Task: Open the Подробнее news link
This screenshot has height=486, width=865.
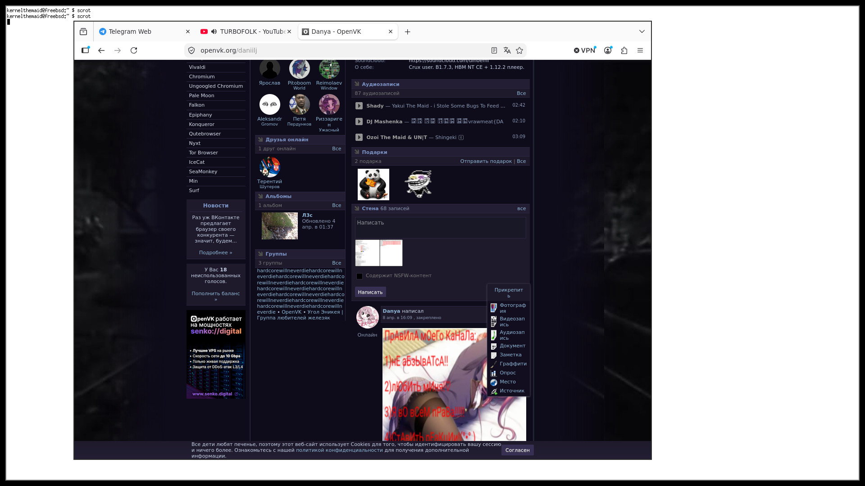Action: [x=215, y=252]
